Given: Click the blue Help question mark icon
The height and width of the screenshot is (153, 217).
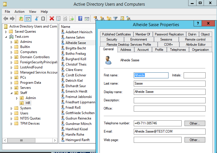Looking at the screenshot, I should [80, 18].
